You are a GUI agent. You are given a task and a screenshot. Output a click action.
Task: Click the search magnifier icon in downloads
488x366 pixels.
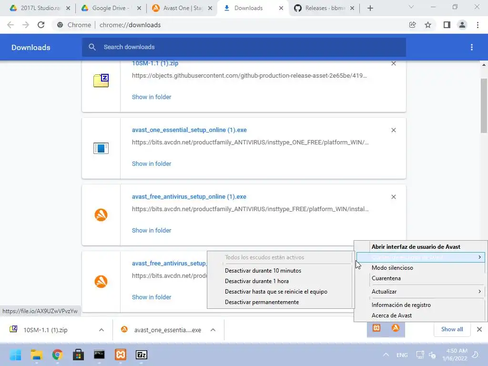click(92, 47)
